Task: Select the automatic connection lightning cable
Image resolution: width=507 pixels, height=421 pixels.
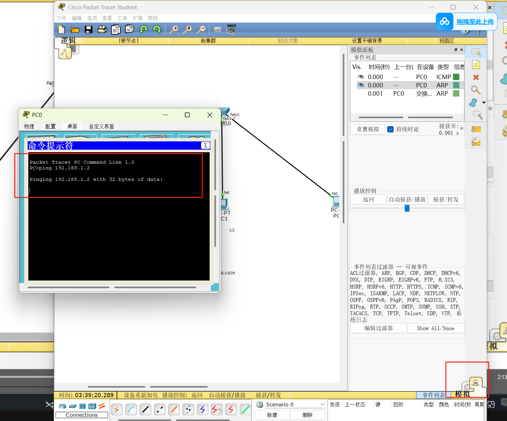Action: pyautogui.click(x=117, y=410)
